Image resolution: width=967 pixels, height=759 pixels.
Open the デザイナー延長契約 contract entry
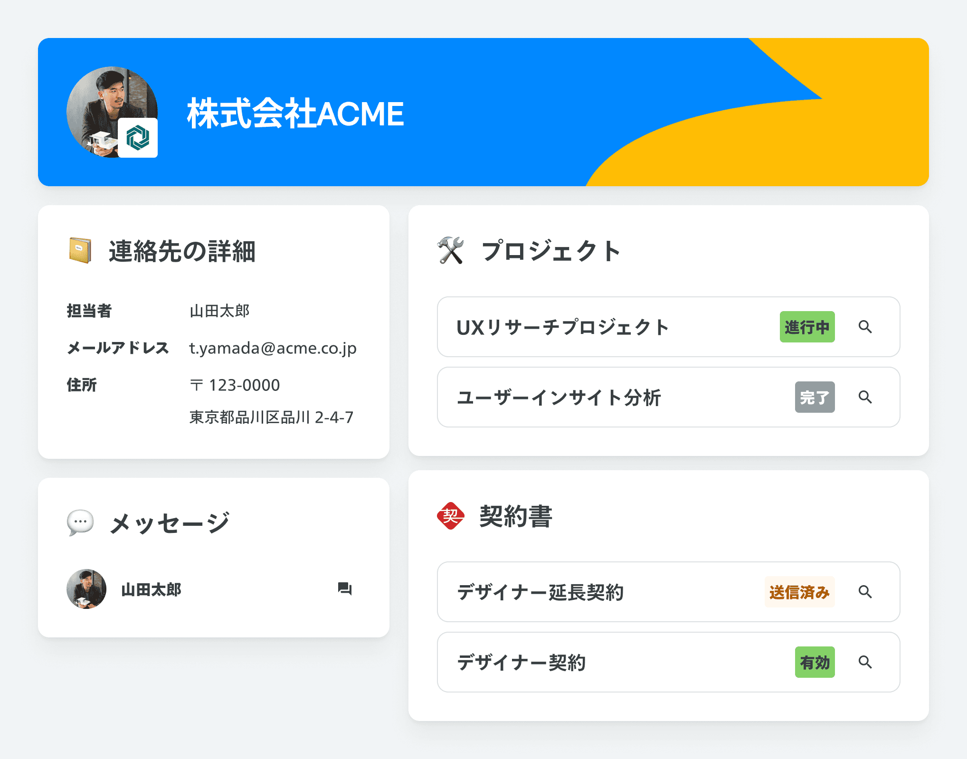[x=540, y=592]
